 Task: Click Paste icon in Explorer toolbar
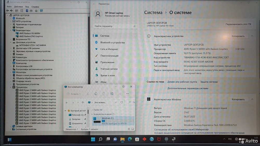click(104, 94)
